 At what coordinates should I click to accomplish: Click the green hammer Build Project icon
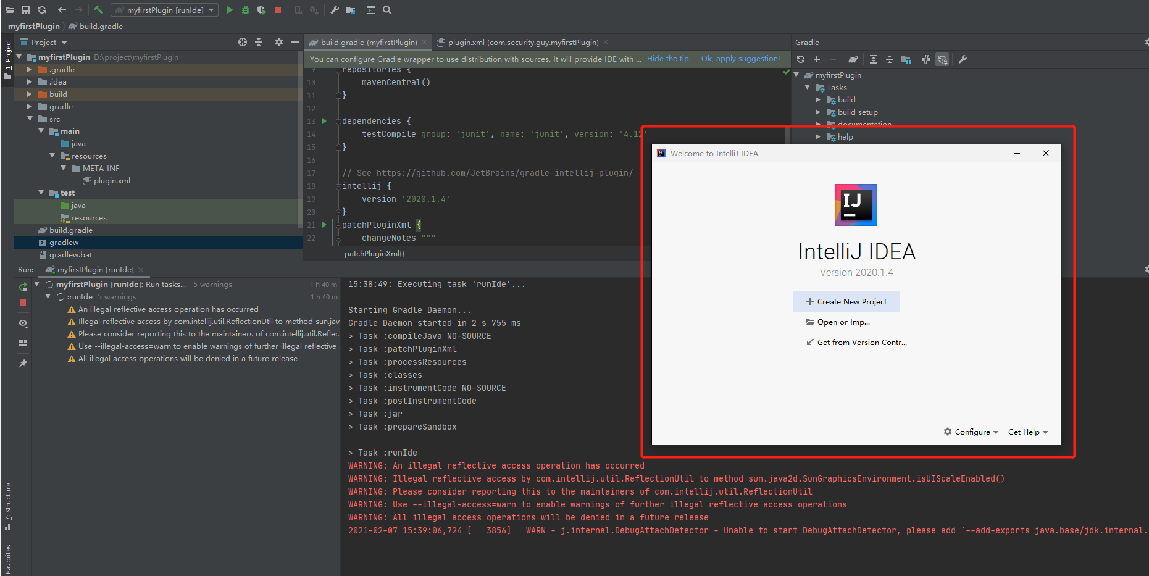click(x=98, y=10)
